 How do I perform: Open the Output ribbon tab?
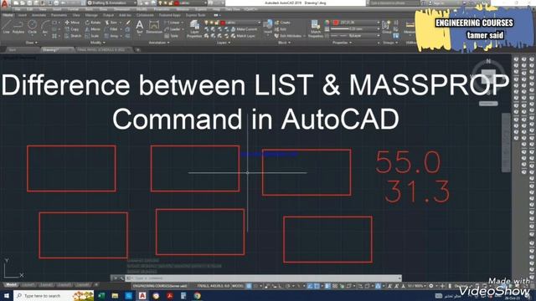click(x=108, y=15)
